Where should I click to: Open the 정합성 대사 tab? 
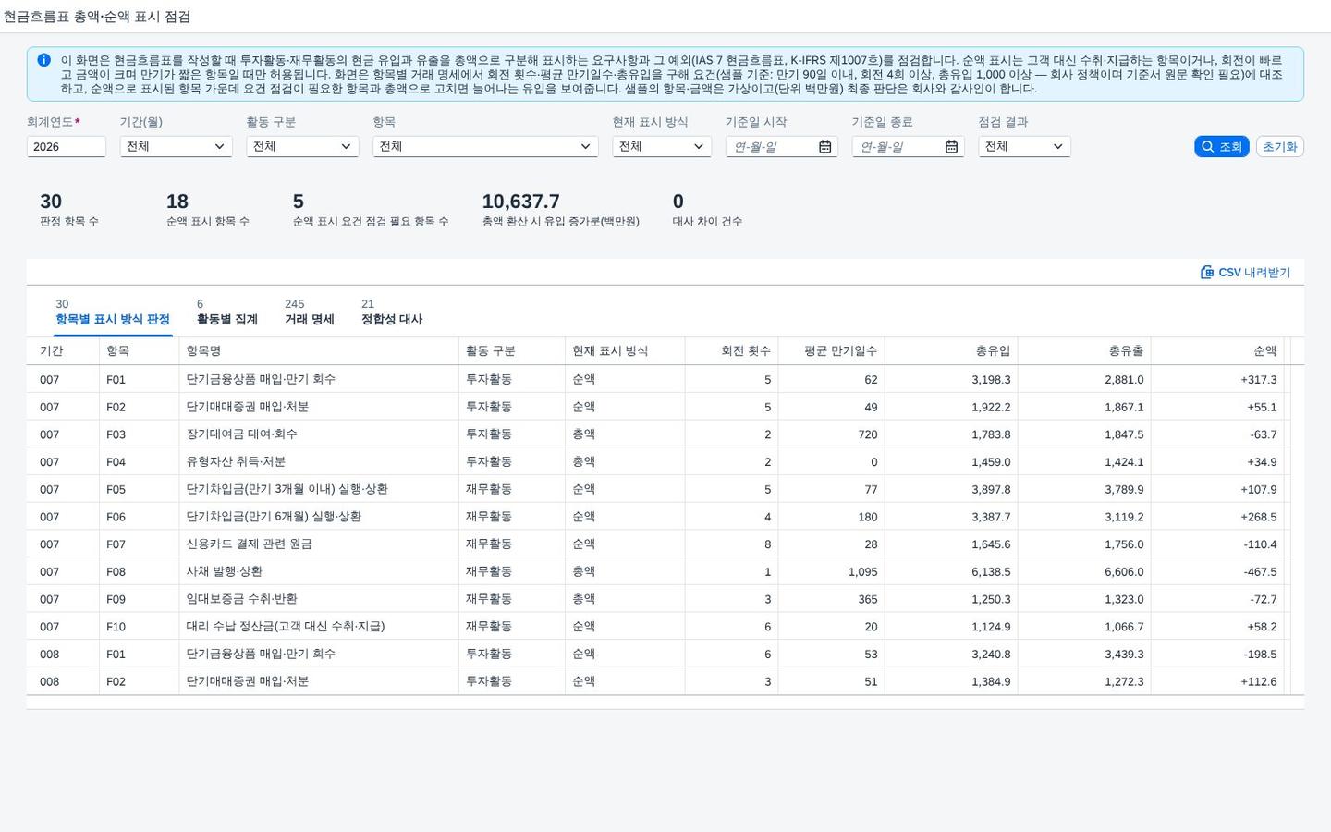tap(392, 312)
